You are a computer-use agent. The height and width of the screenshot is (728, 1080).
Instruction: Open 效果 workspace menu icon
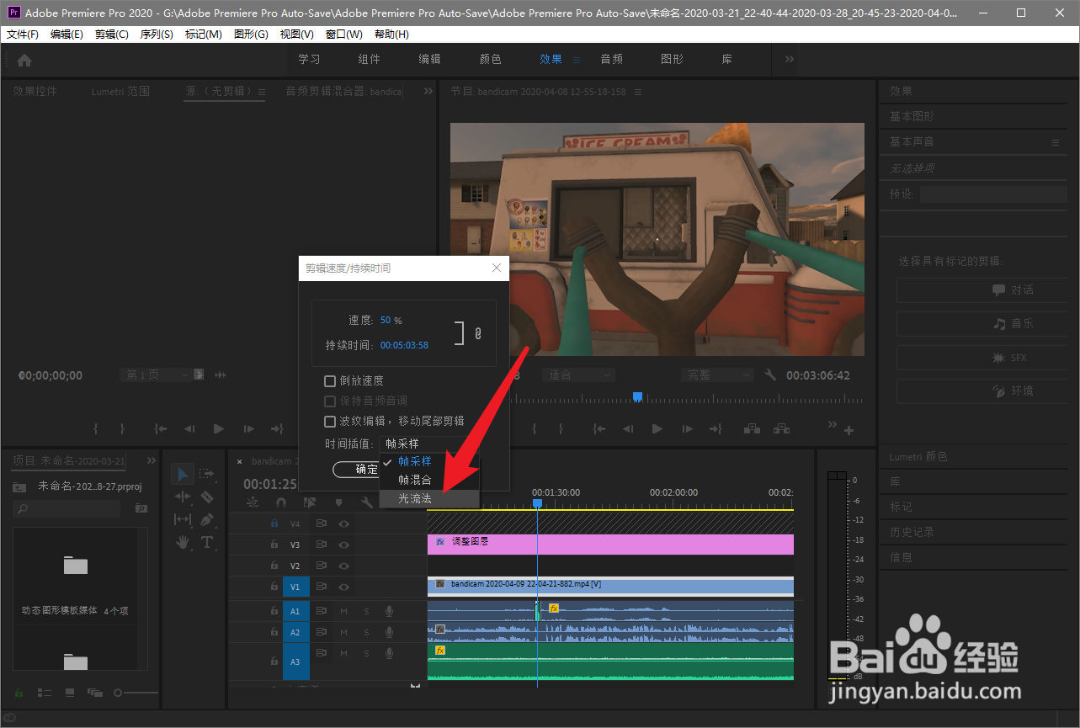pyautogui.click(x=577, y=60)
